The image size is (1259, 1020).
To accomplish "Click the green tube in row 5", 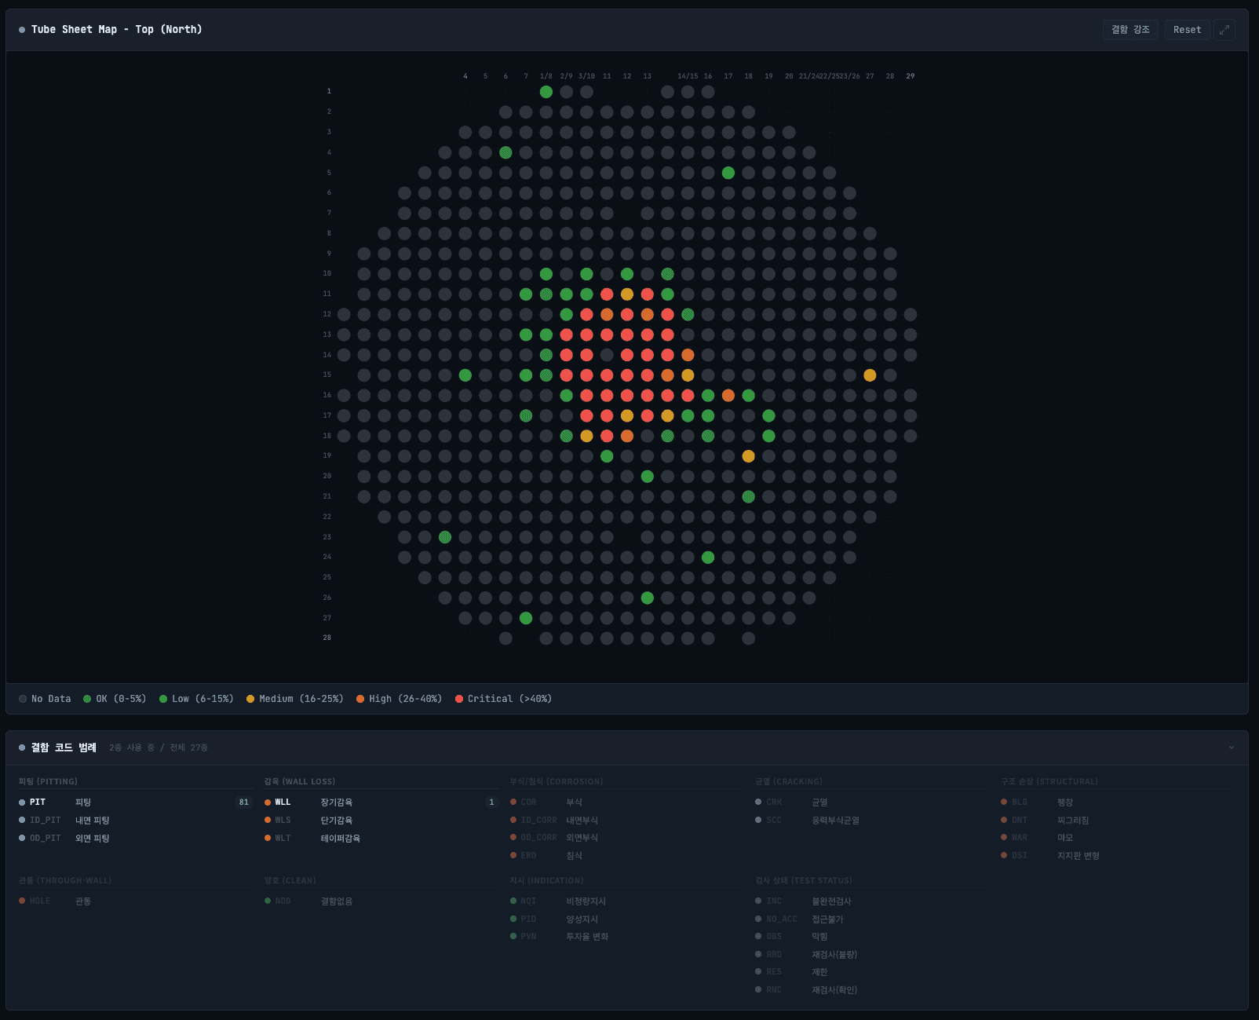I will [x=728, y=173].
